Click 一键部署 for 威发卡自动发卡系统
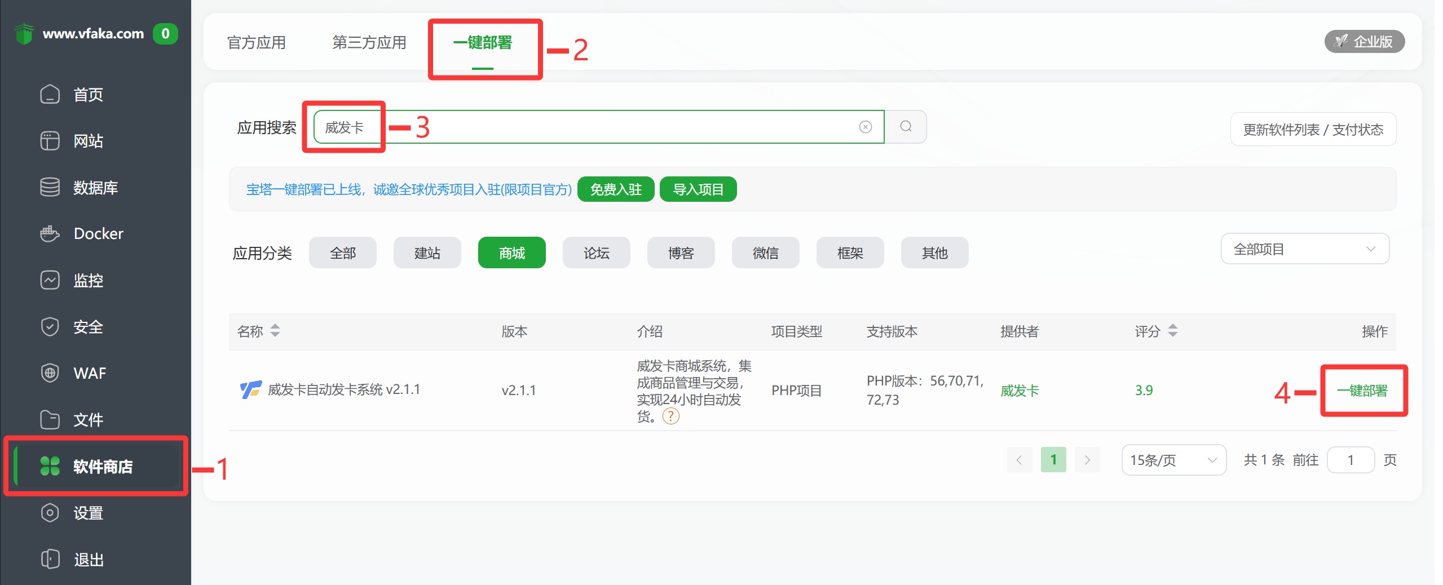This screenshot has width=1443, height=585. click(1362, 391)
